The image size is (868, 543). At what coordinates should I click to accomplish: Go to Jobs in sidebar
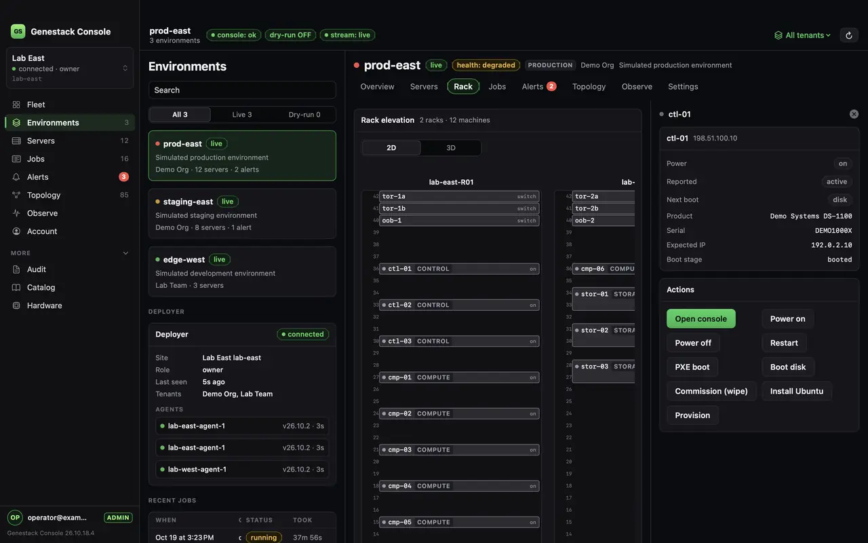70,159
